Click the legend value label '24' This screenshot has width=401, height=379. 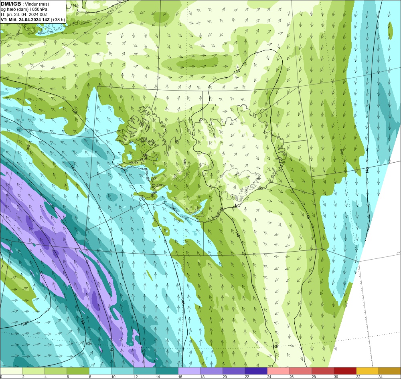pyautogui.click(x=269, y=377)
